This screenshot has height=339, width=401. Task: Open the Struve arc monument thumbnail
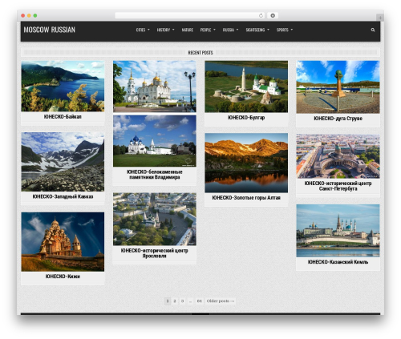[338, 87]
